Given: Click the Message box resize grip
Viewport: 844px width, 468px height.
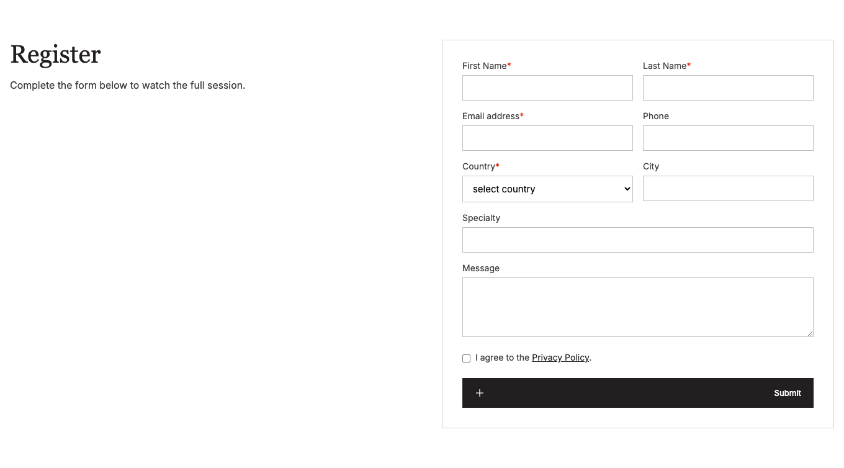Looking at the screenshot, I should tap(810, 333).
